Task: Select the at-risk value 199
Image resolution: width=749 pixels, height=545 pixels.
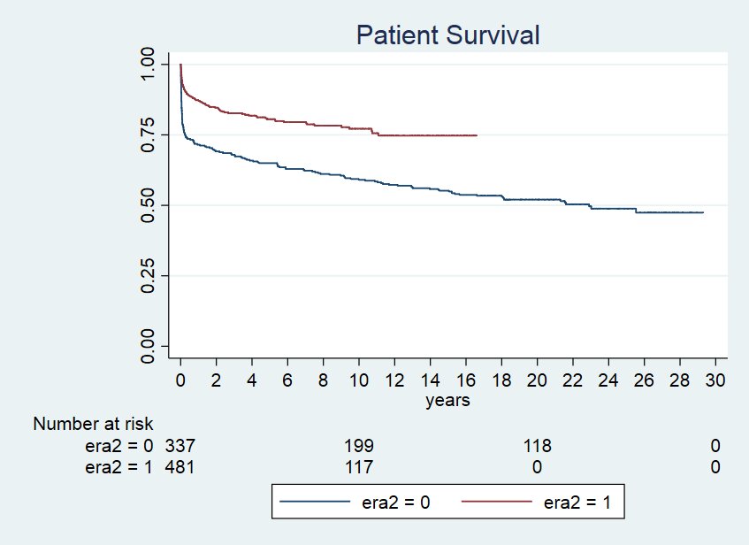Action: (x=358, y=445)
